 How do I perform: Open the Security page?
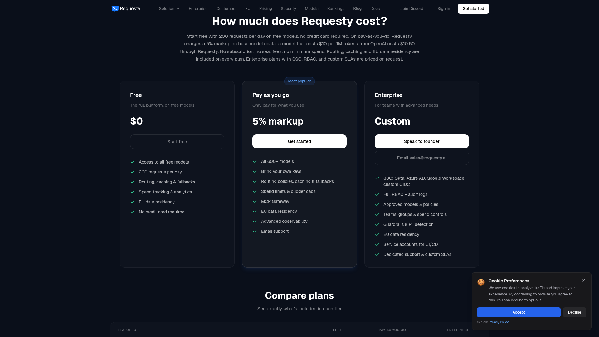click(288, 9)
